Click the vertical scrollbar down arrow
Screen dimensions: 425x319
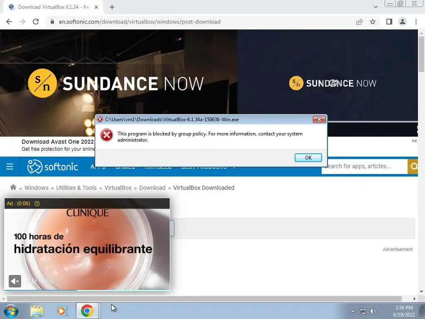[x=421, y=292]
